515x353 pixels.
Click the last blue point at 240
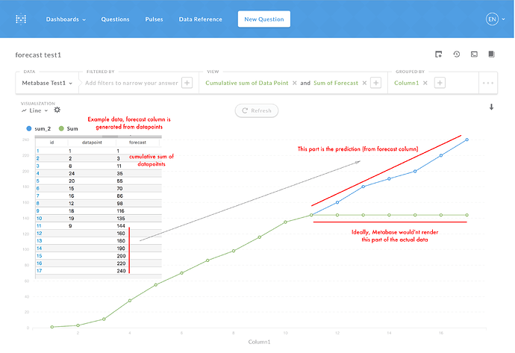click(x=467, y=140)
